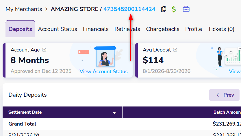241x136 pixels.
Task: Follow the View Account Status link
Action: pos(103,71)
